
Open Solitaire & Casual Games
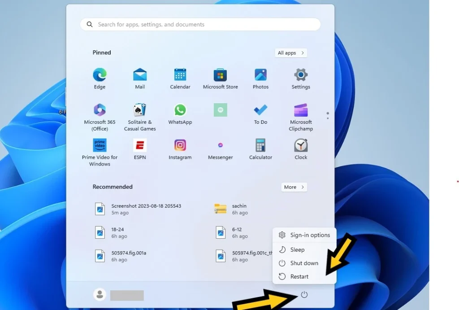[x=140, y=117]
